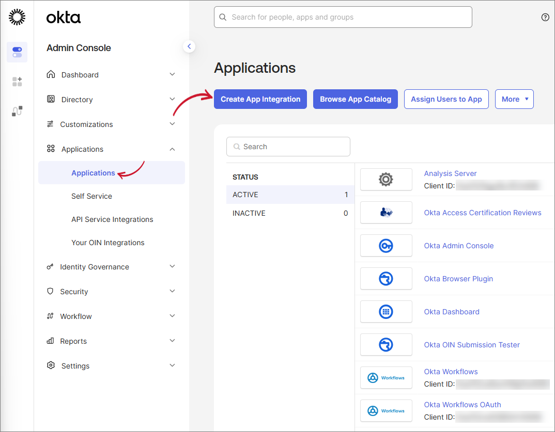
Task: Click Create App Integration button
Action: [260, 99]
